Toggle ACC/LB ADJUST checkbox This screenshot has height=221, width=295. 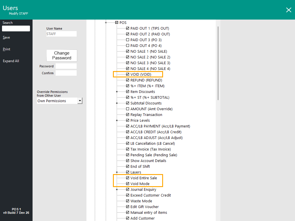pyautogui.click(x=128, y=138)
